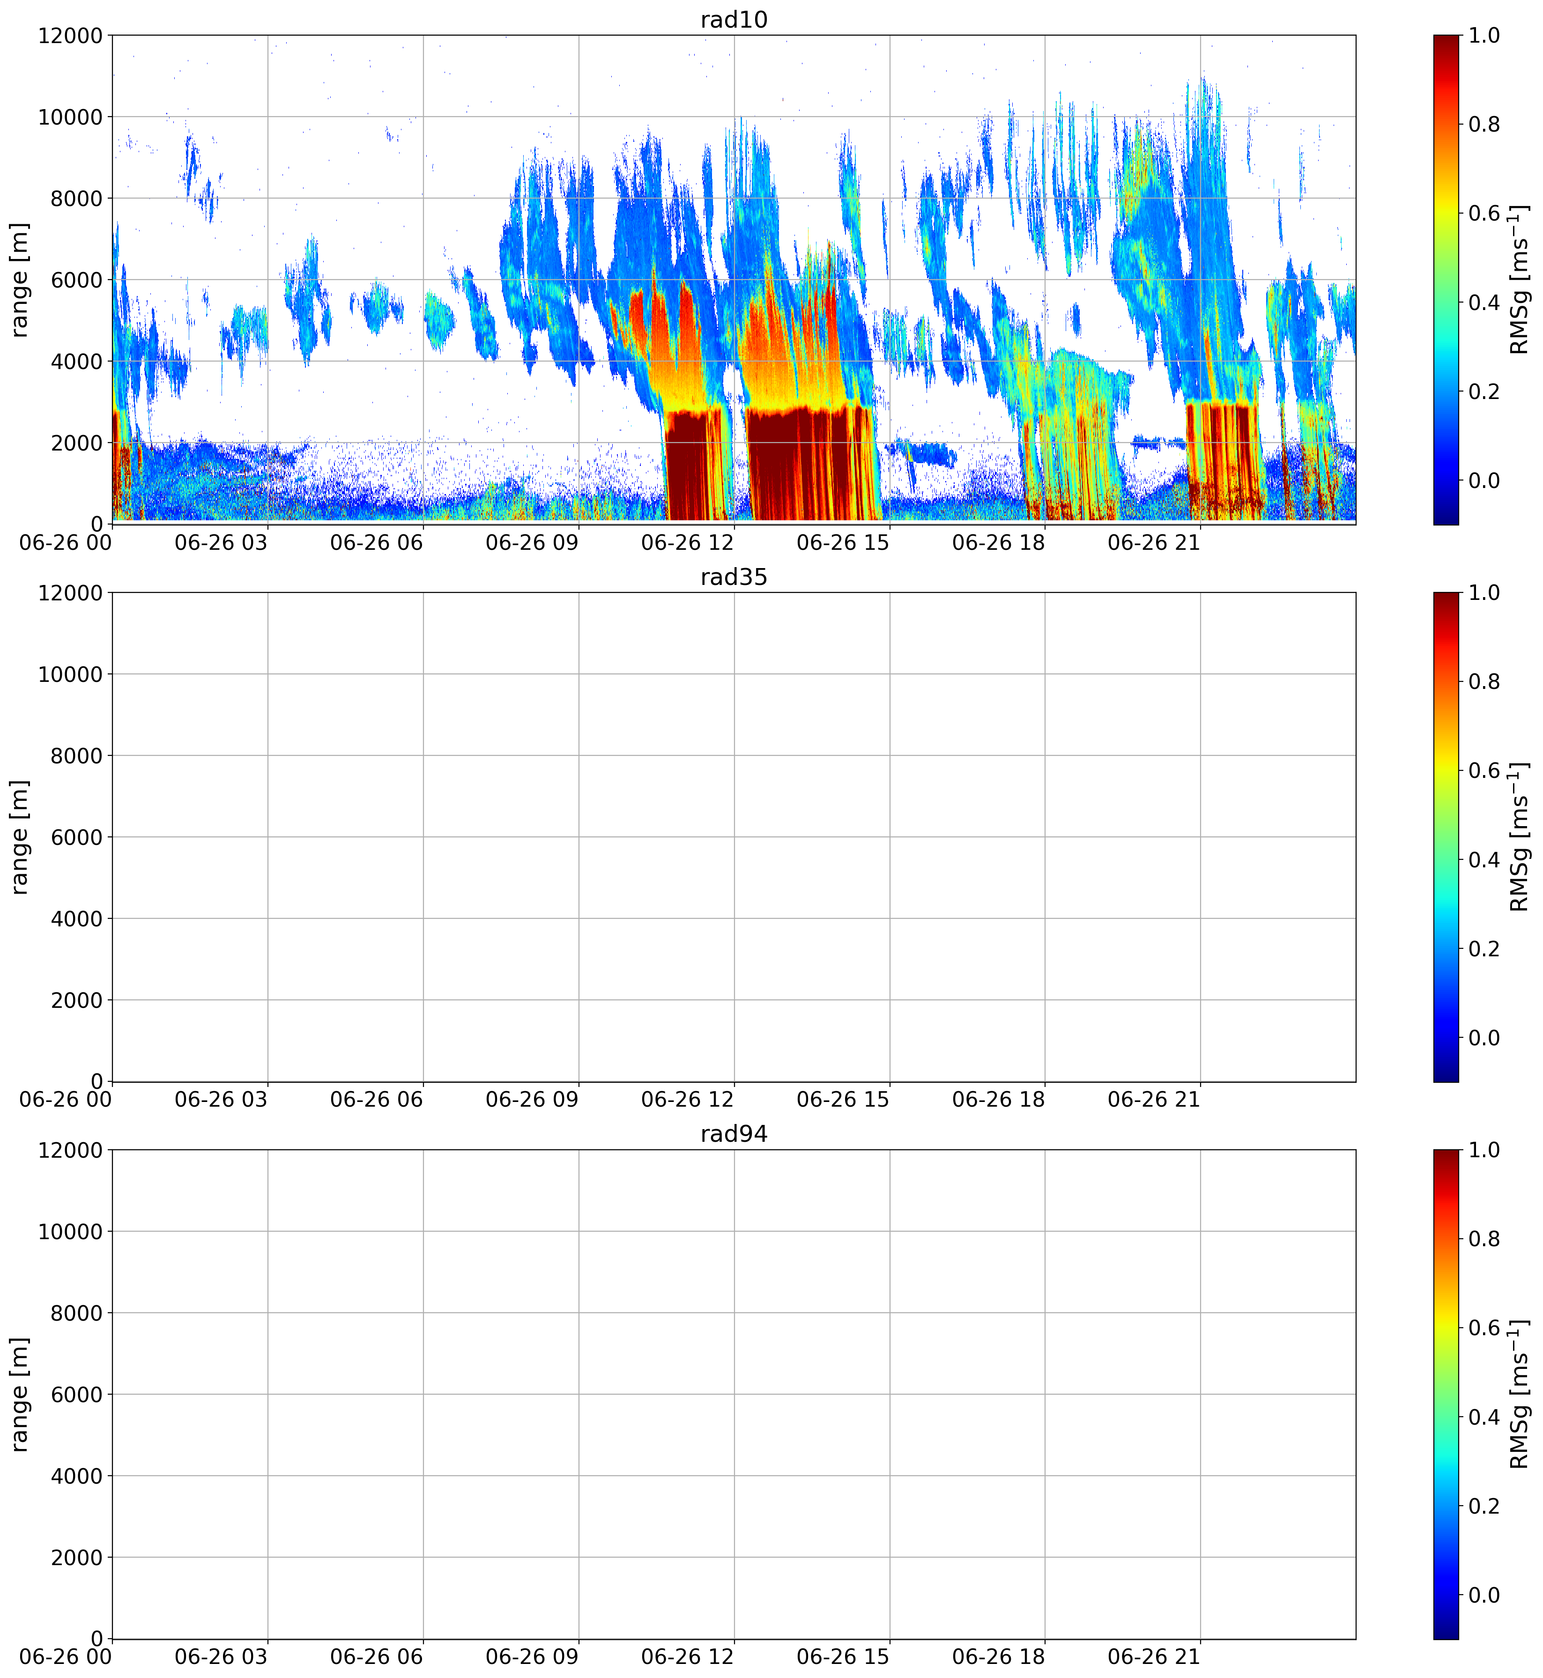Click the rad10 plot title
Viewport: 1543px width, 1678px height.
click(x=733, y=19)
